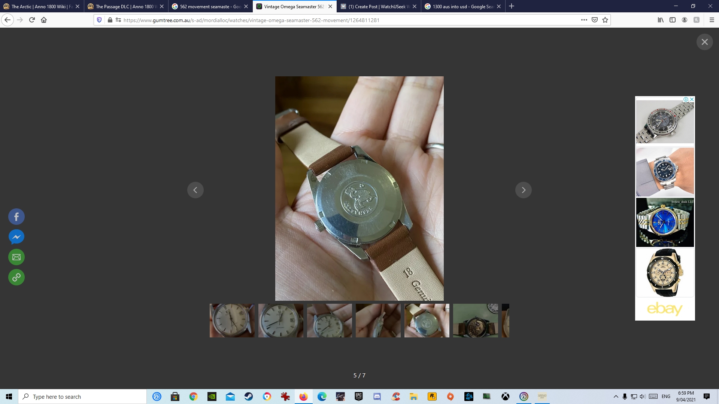Save page to Pocket
The height and width of the screenshot is (404, 719).
point(595,20)
